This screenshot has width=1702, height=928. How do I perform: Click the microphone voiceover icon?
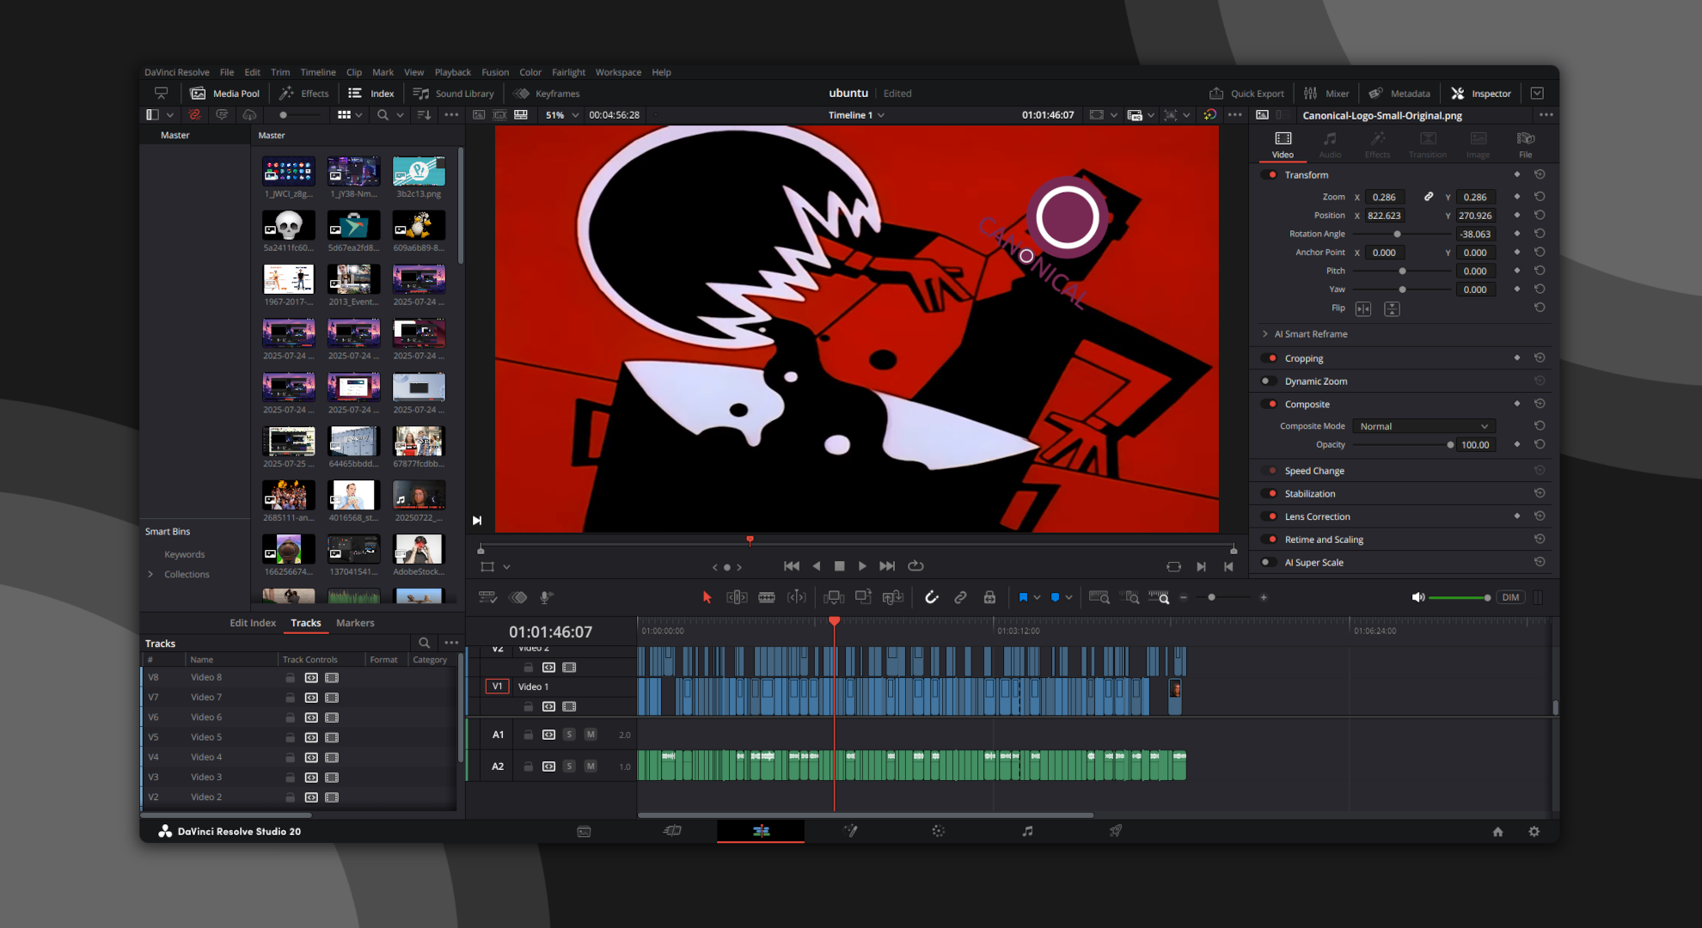tap(545, 597)
